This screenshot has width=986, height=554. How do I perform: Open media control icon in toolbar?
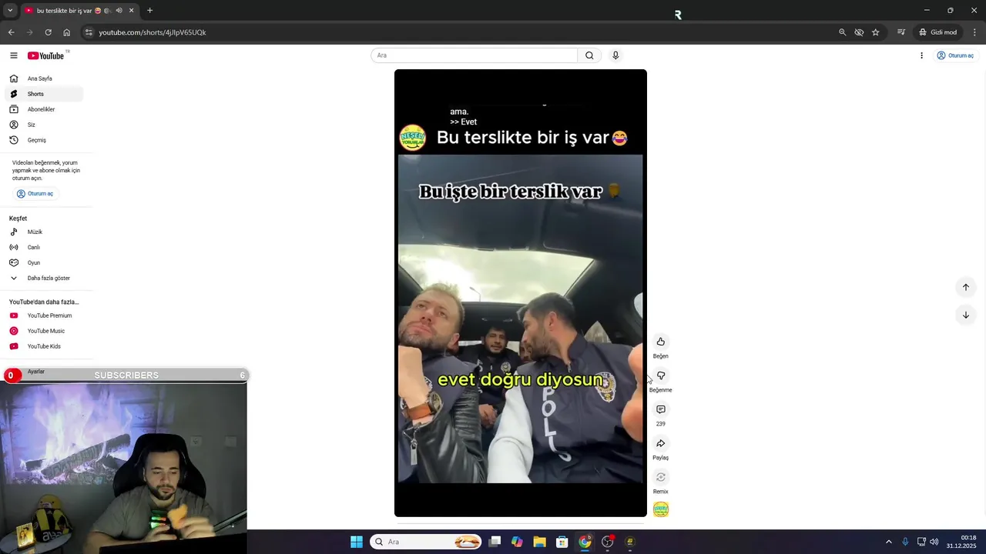[x=900, y=32]
